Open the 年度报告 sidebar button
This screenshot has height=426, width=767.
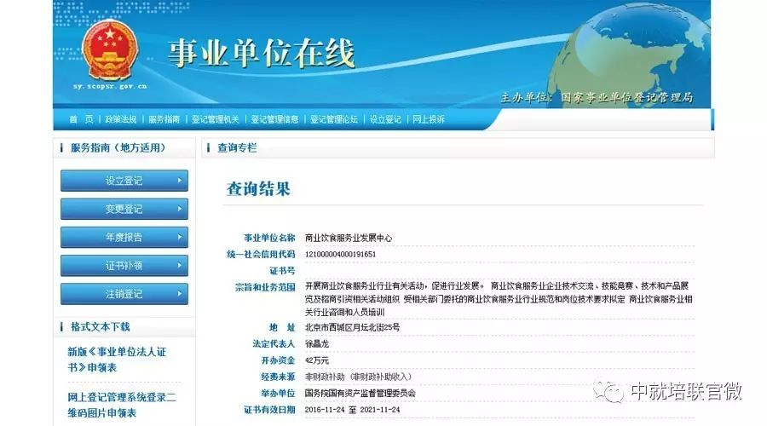point(124,237)
